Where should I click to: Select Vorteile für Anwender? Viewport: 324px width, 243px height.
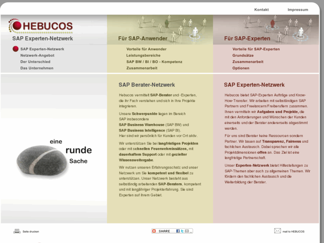(146, 49)
